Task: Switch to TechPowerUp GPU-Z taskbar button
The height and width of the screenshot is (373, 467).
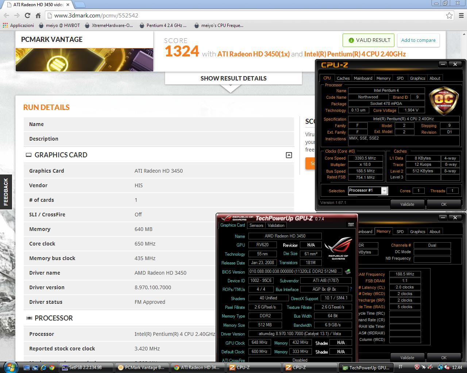Action: [x=366, y=368]
